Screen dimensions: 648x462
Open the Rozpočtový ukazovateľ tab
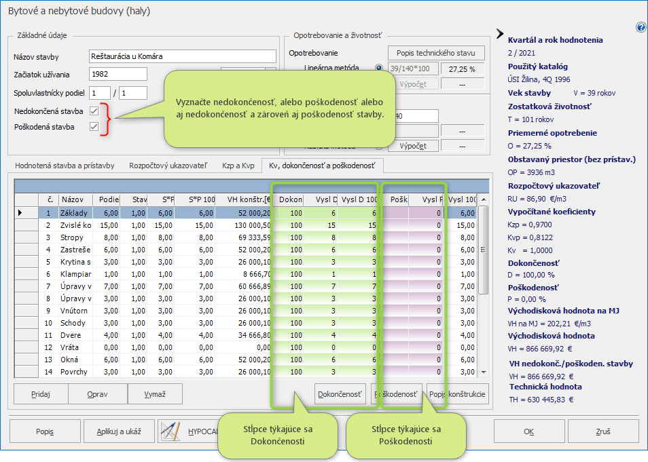click(x=168, y=166)
